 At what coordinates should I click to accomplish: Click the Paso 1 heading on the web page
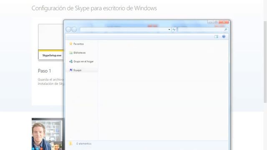point(45,71)
